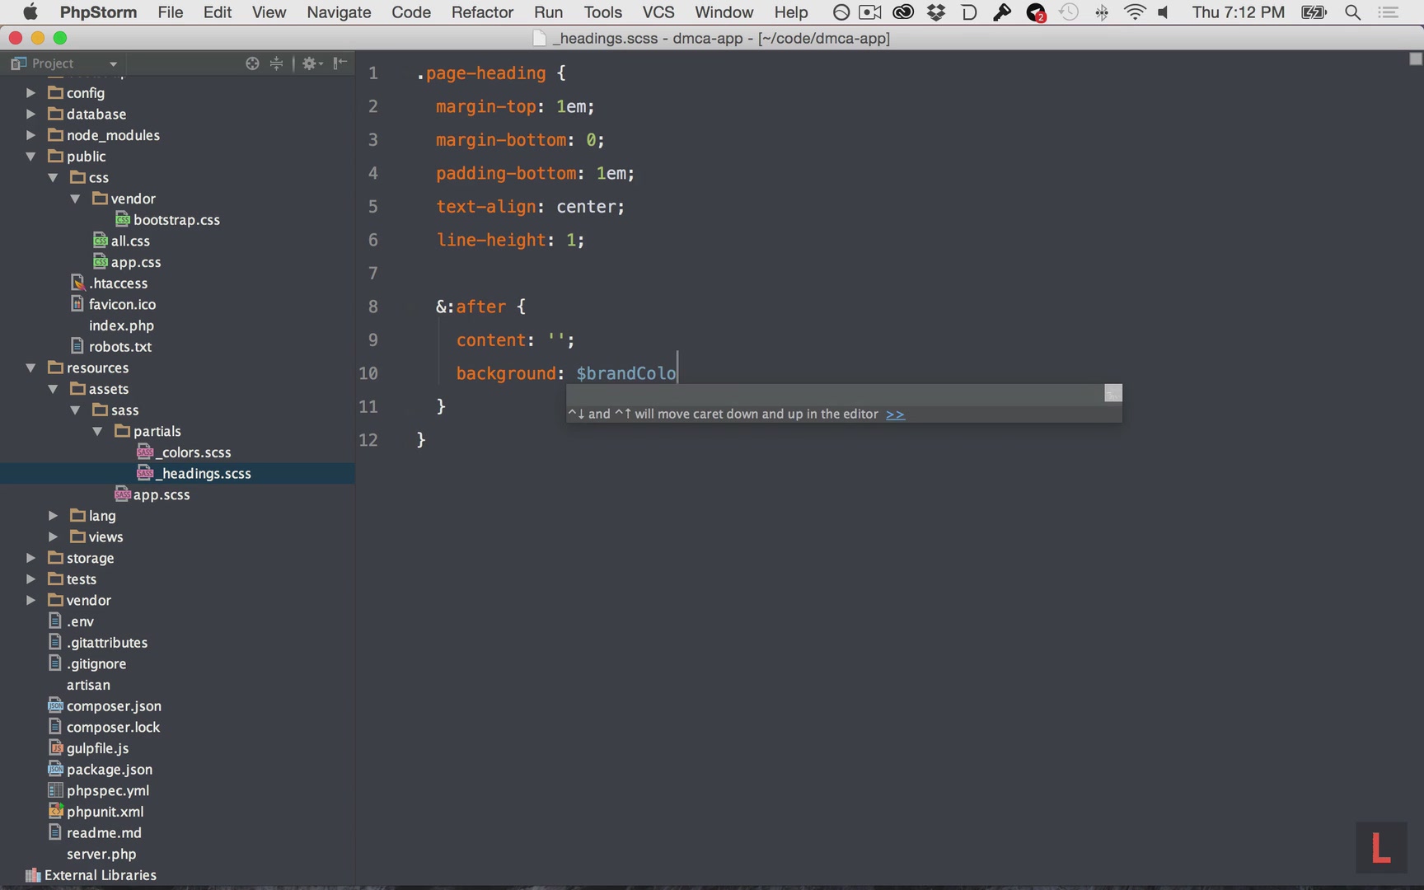
Task: Expand the lang folder
Action: 53,515
